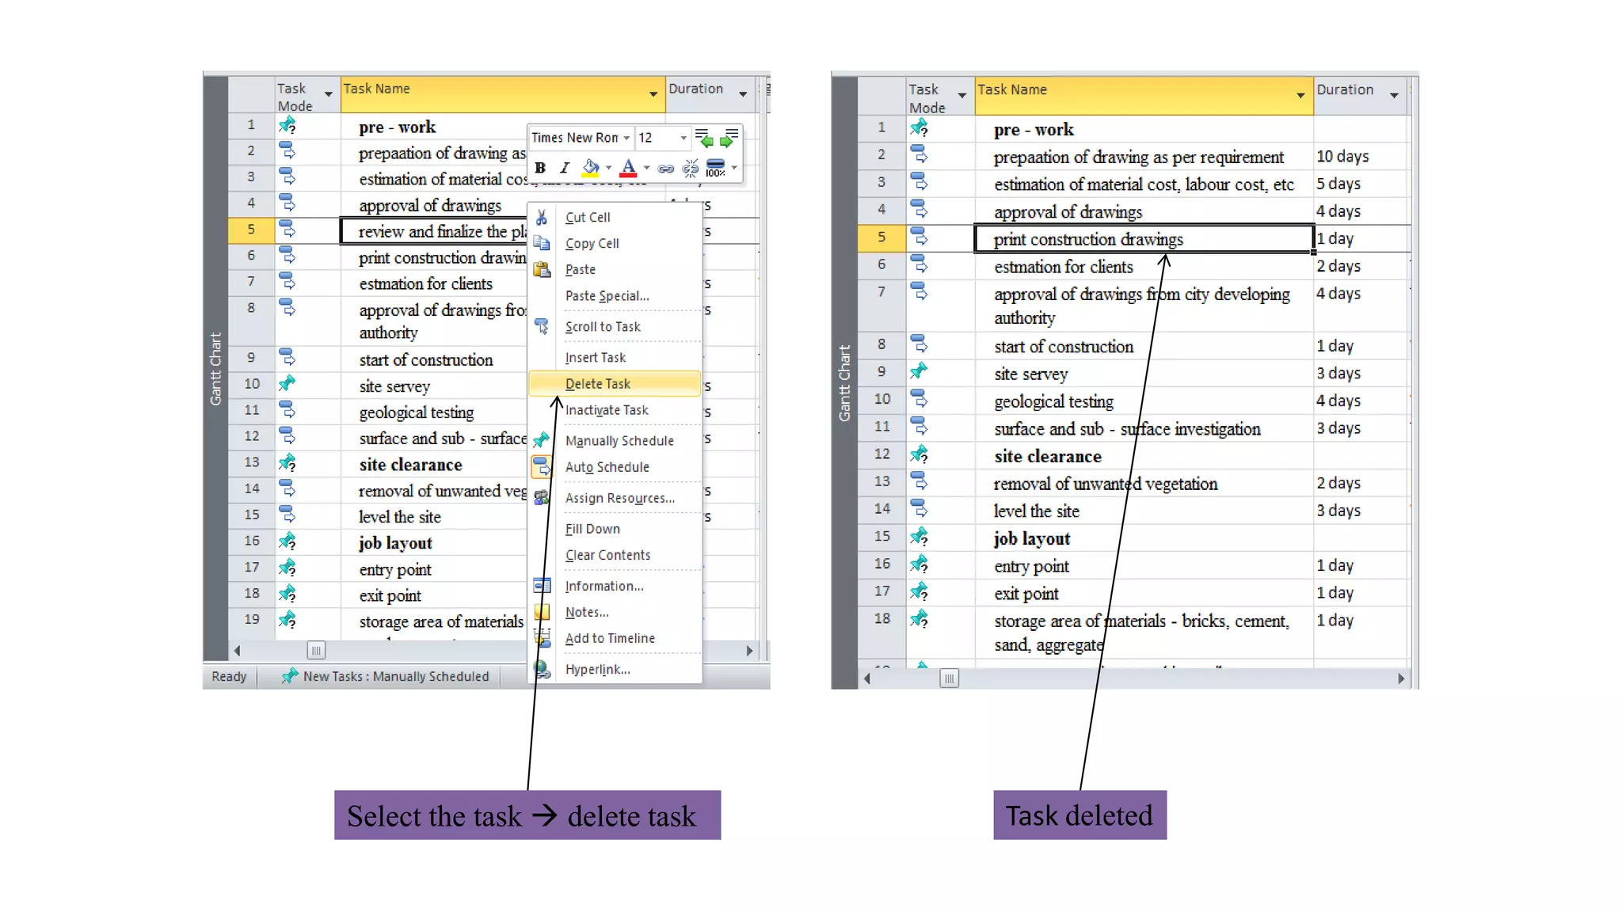
Task: Click 'print construction drawings' cell in right table
Action: 1144,238
